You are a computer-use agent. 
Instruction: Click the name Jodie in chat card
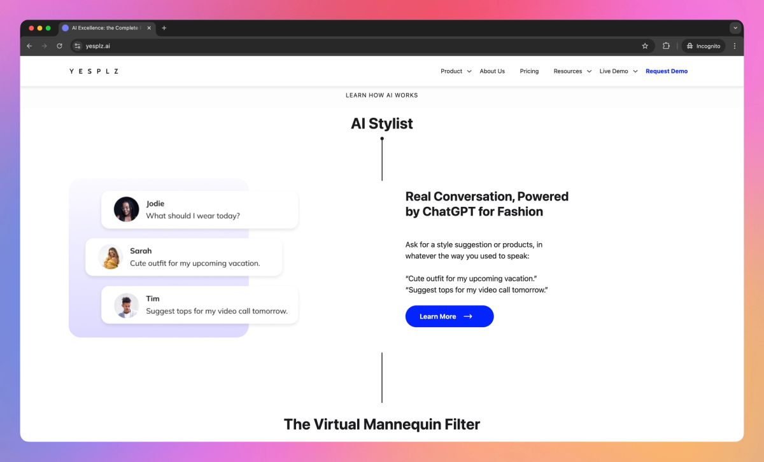[x=155, y=204]
